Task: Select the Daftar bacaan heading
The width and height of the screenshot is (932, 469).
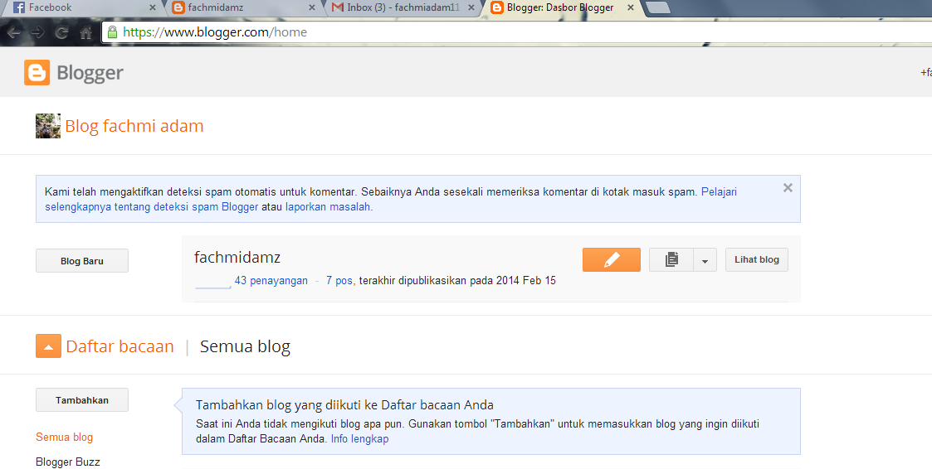Action: 120,346
